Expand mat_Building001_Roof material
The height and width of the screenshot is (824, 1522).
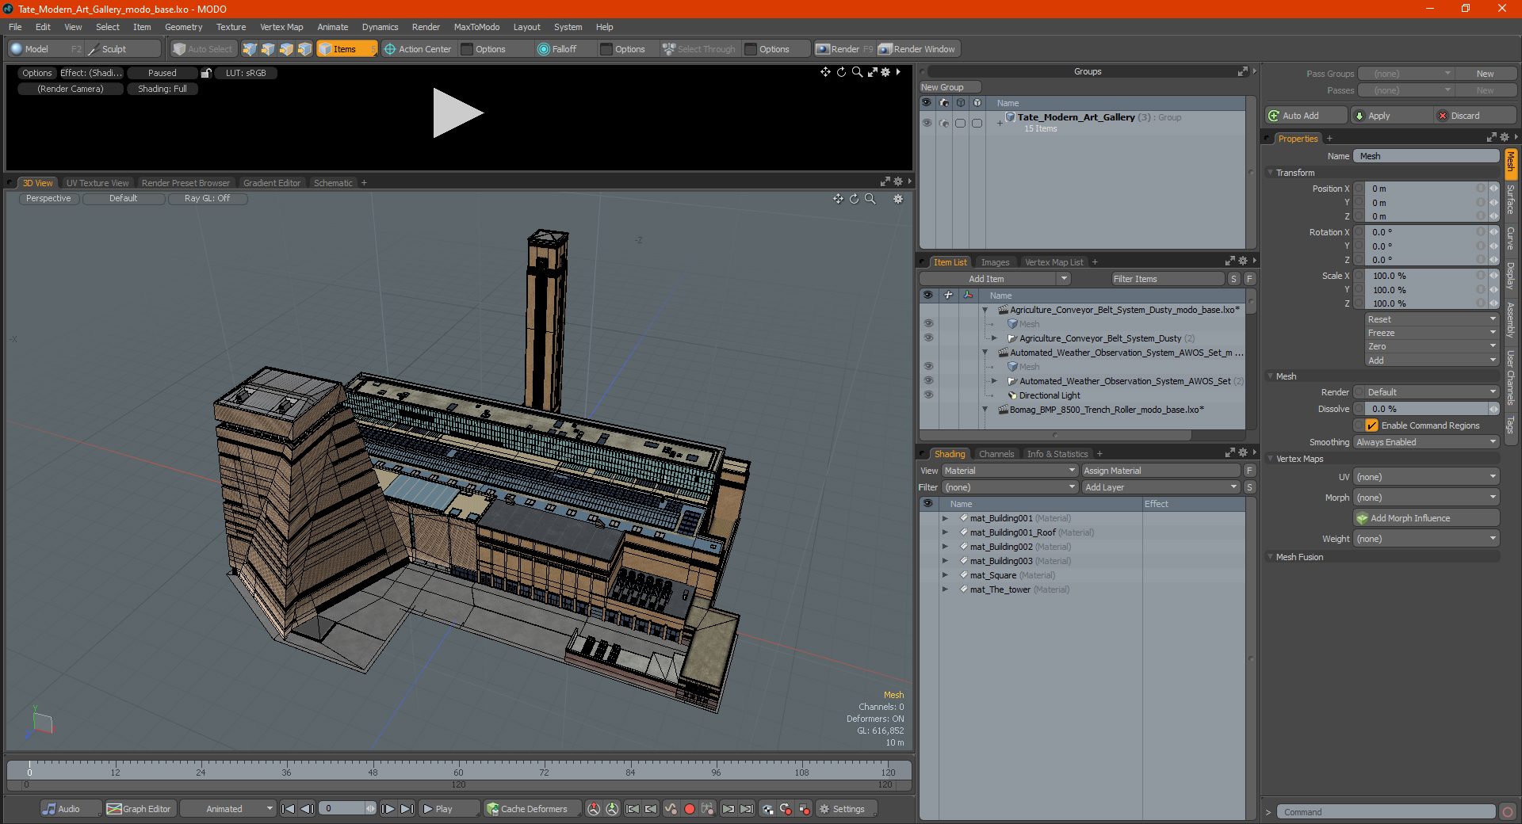pyautogui.click(x=945, y=532)
